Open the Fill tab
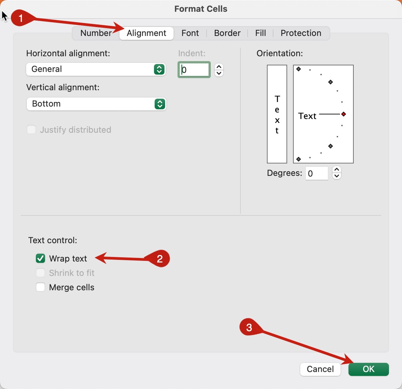This screenshot has height=389, width=402. pyautogui.click(x=260, y=33)
